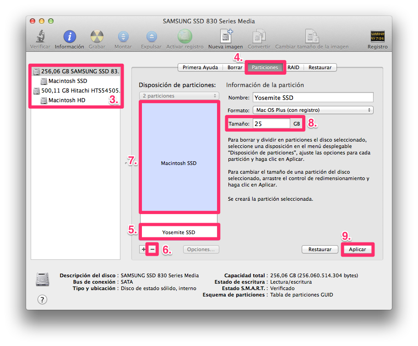Image resolution: width=418 pixels, height=346 pixels.
Task: Add a partition with the plus button
Action: point(143,249)
